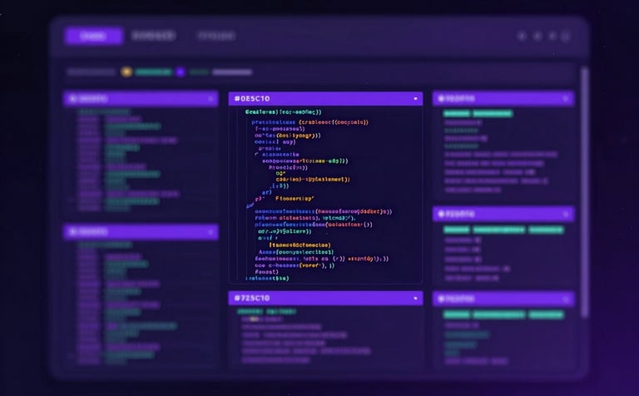Click the icon starting the lower left panel header

73,232
